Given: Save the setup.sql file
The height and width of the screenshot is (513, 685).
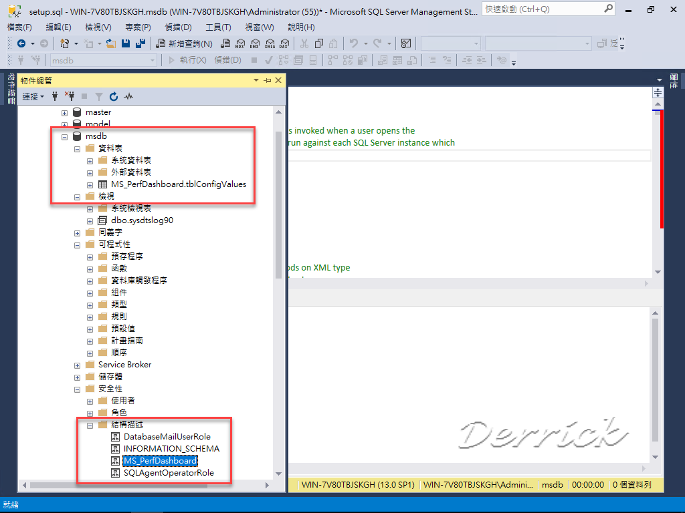Looking at the screenshot, I should tap(127, 43).
